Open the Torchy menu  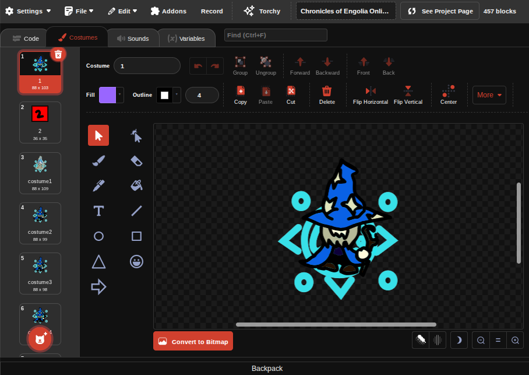pos(262,11)
